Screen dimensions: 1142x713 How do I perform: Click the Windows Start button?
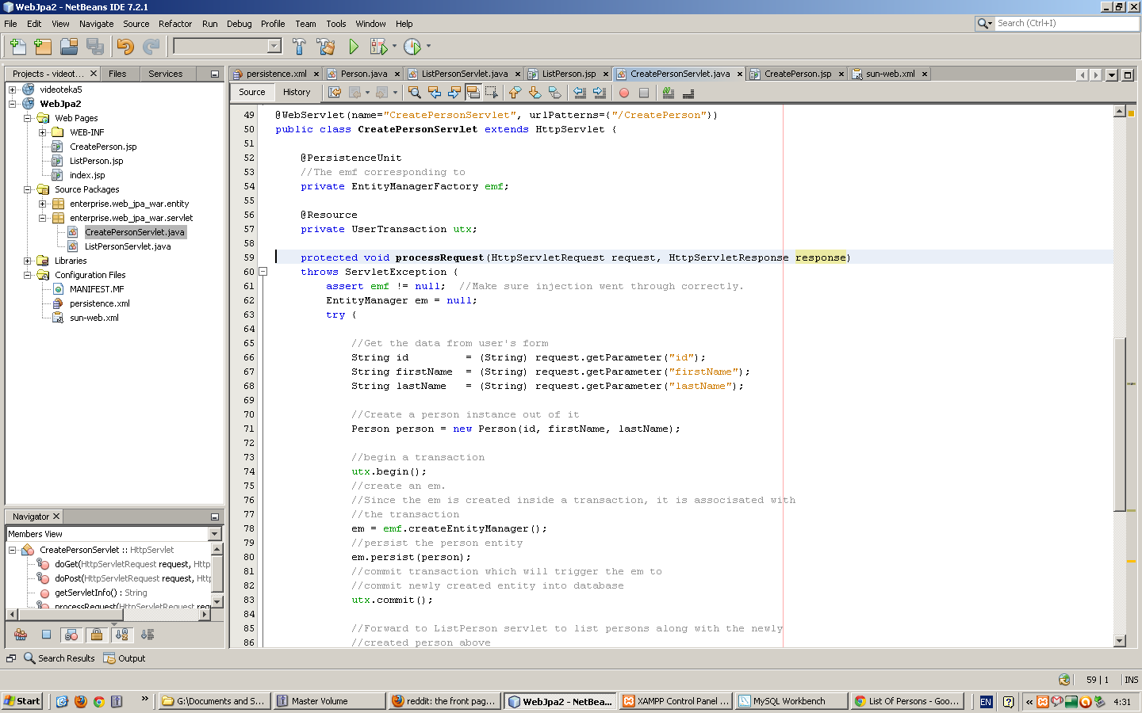pyautogui.click(x=22, y=701)
